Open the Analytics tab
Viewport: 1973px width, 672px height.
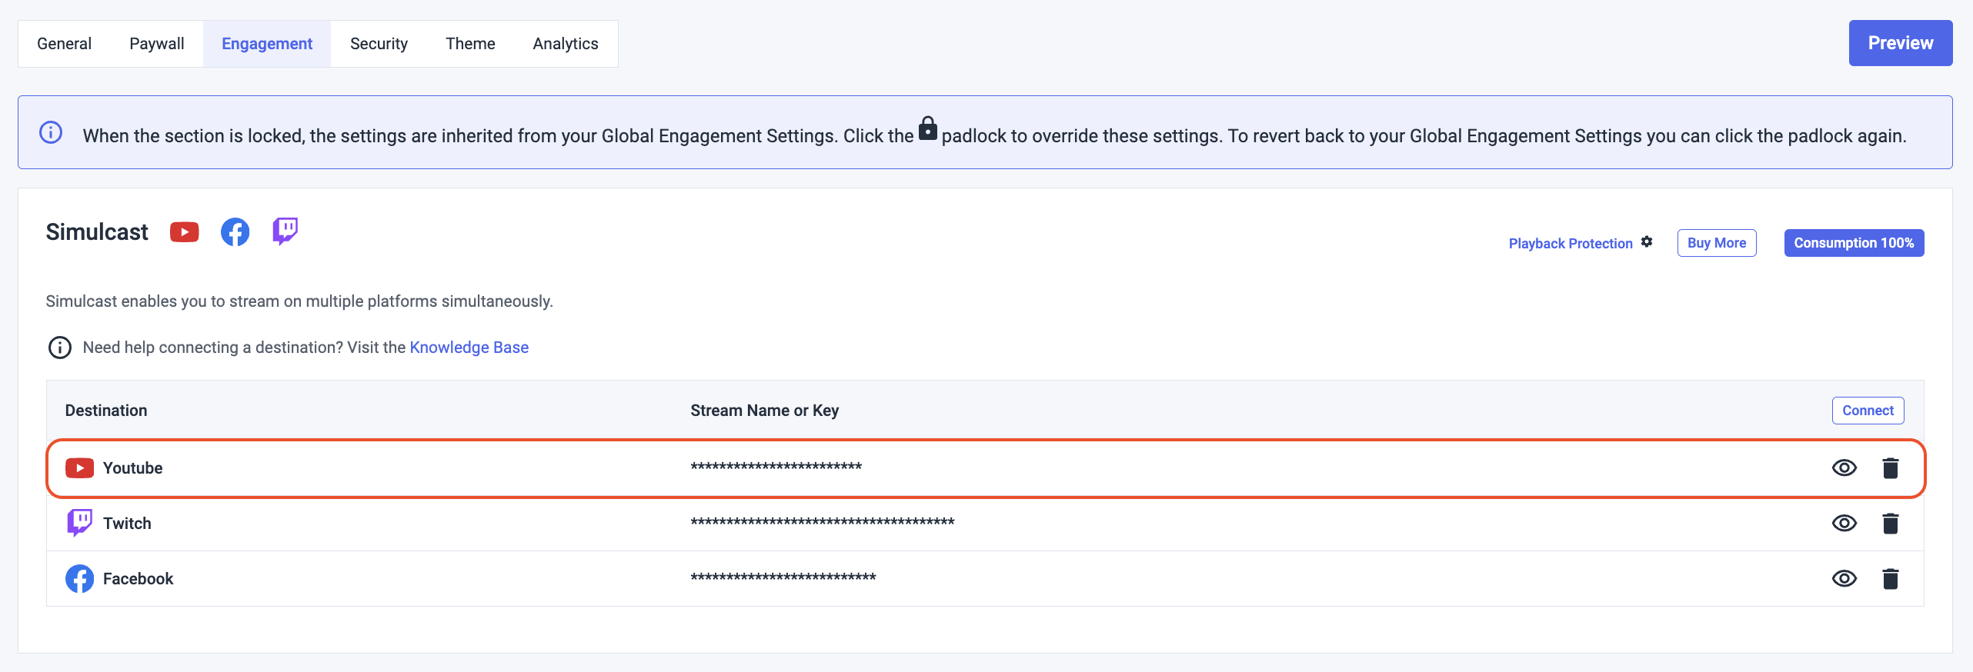565,44
